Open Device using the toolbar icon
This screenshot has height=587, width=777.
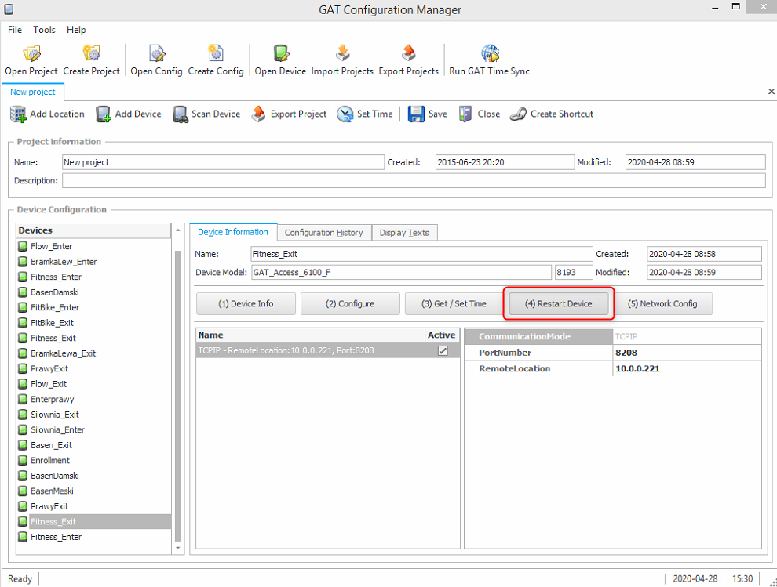click(281, 54)
